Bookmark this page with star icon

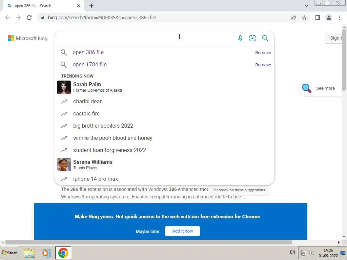(x=304, y=18)
